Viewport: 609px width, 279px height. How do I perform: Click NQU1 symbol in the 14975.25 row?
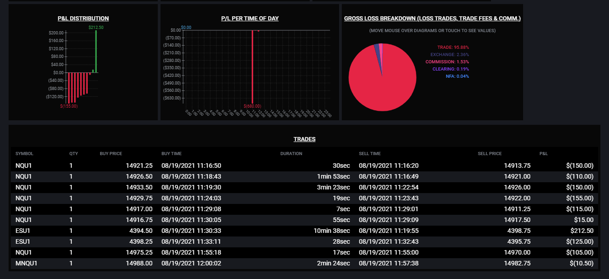click(x=24, y=252)
